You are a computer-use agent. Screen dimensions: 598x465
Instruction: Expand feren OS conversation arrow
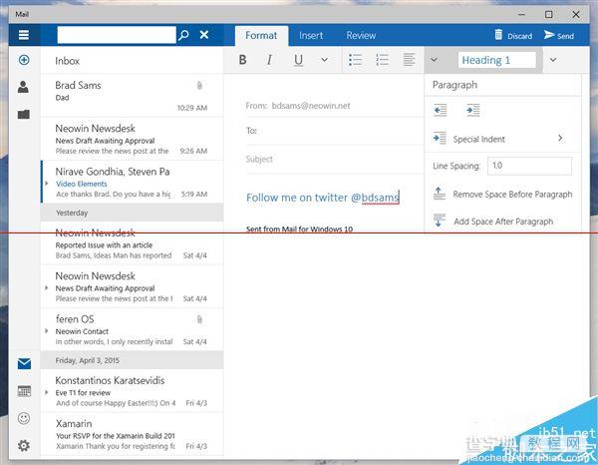(47, 331)
